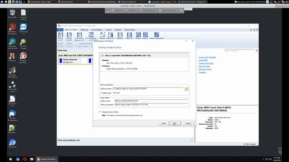Open Recycle Bin on the remote desktop
The width and height of the screenshot is (289, 162).
[x=12, y=14]
